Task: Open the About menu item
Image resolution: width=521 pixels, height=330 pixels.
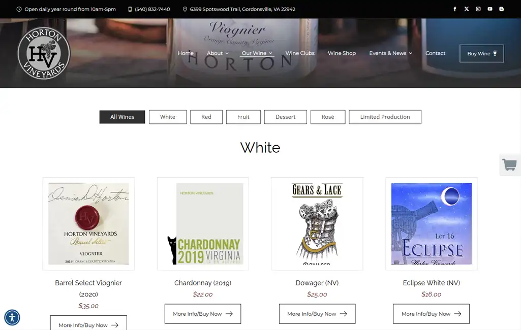Action: [214, 53]
